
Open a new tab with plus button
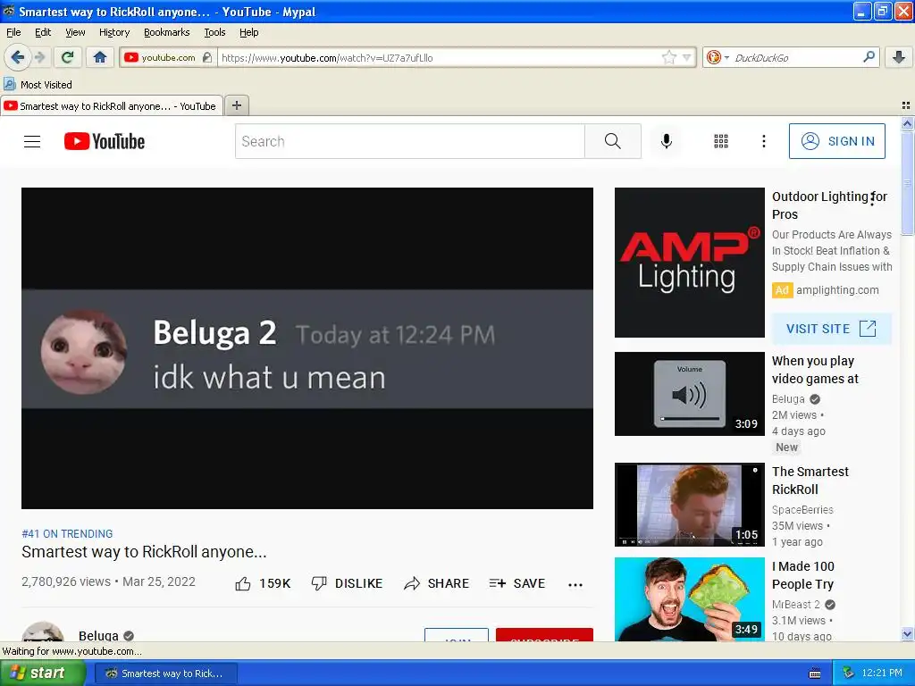tap(236, 105)
